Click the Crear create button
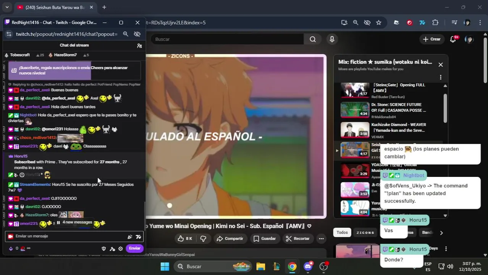 pos(431,39)
